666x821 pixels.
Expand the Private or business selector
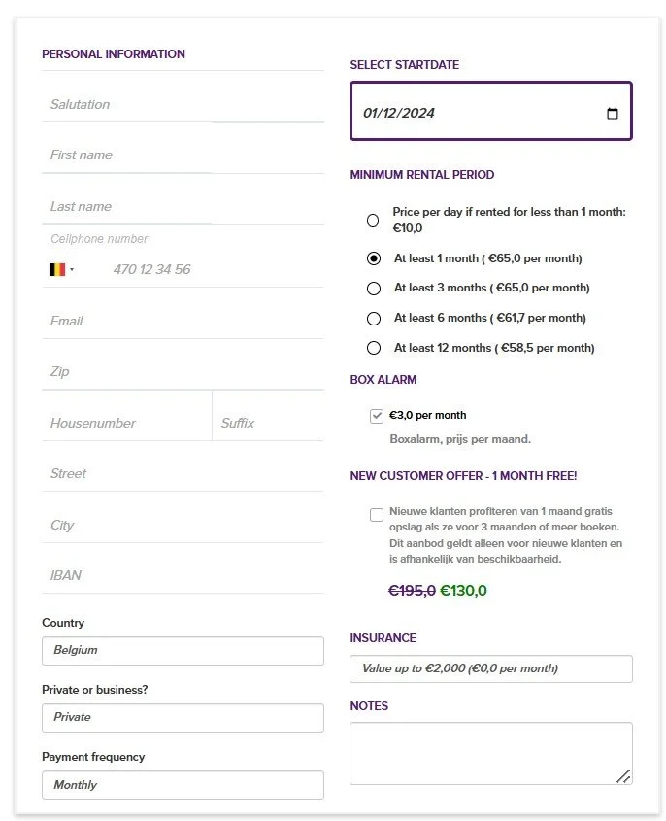pyautogui.click(x=183, y=718)
